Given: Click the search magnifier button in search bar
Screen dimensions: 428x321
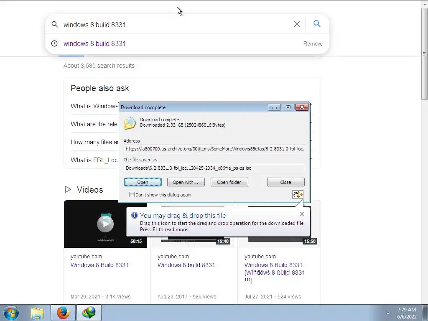Looking at the screenshot, I should (317, 24).
